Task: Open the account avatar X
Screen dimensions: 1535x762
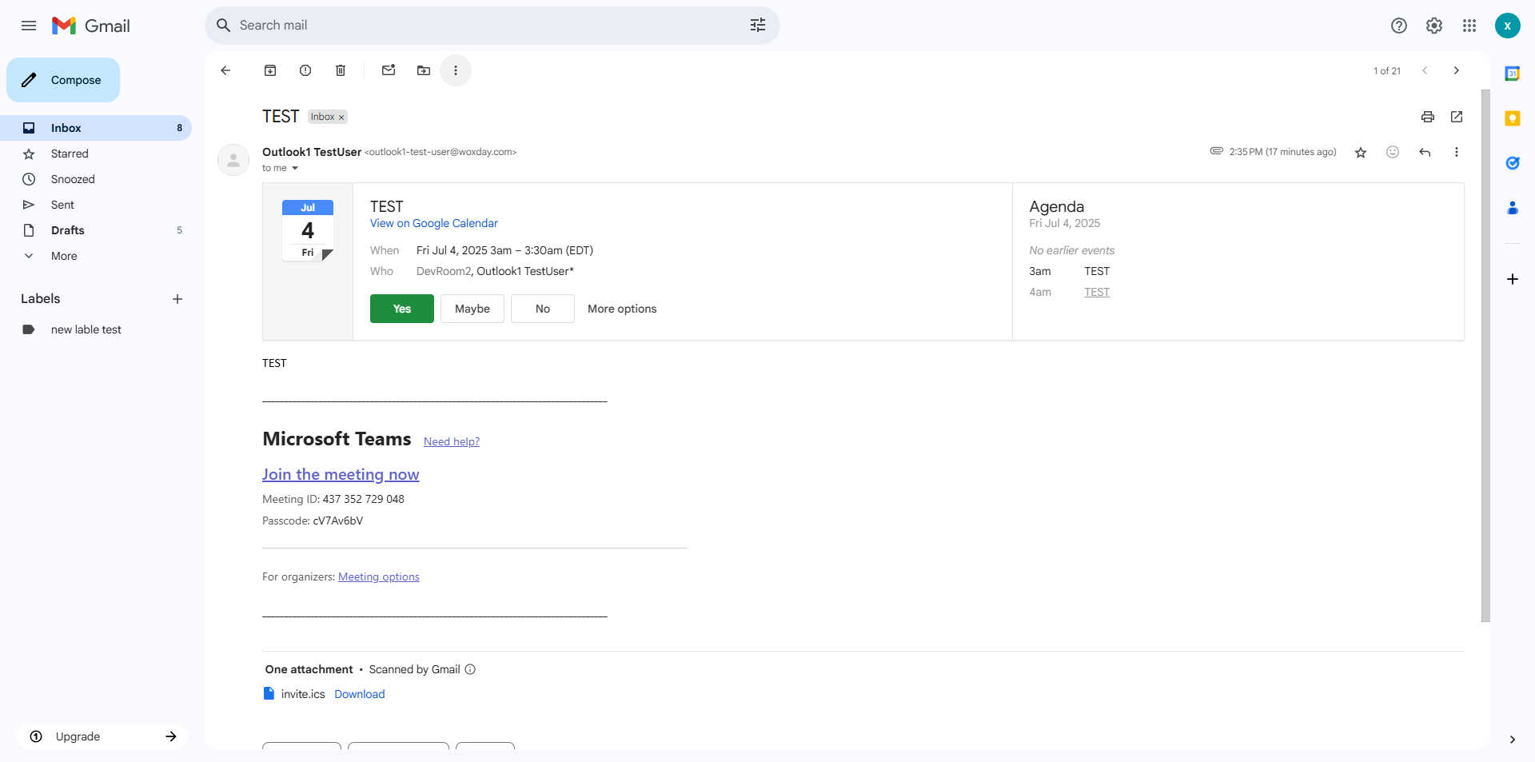Action: [1507, 26]
